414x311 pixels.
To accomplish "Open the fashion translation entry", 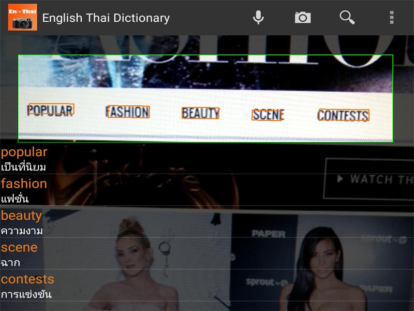I will pyautogui.click(x=23, y=183).
